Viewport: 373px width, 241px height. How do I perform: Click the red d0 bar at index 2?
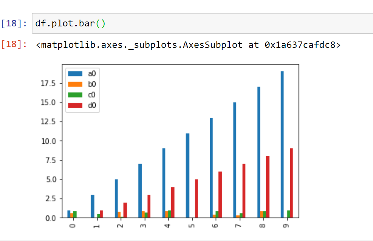tap(125, 210)
